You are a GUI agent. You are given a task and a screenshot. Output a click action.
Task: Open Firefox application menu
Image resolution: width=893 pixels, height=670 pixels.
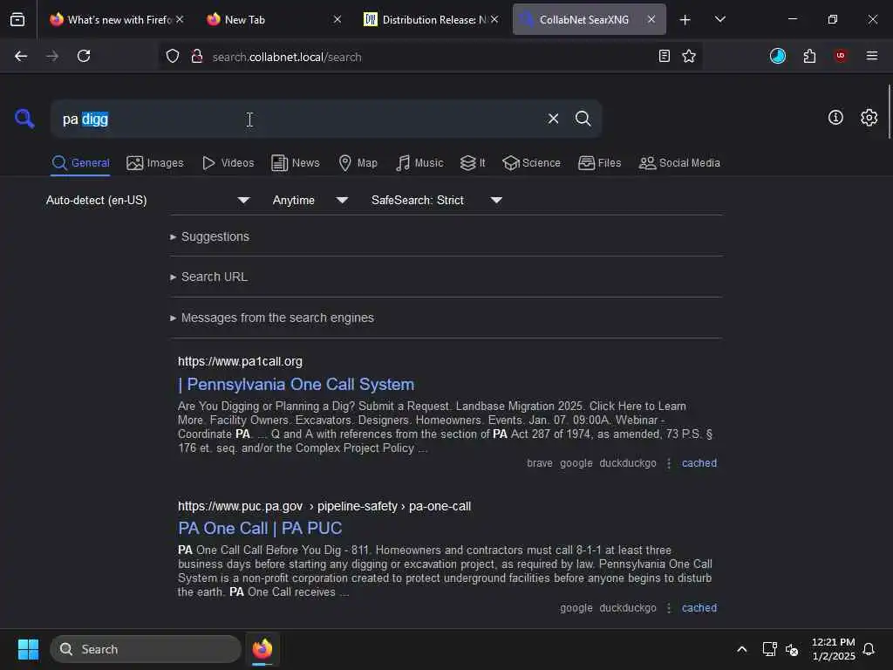(872, 56)
